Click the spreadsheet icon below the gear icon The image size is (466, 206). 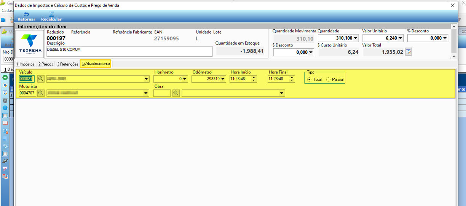[5, 153]
